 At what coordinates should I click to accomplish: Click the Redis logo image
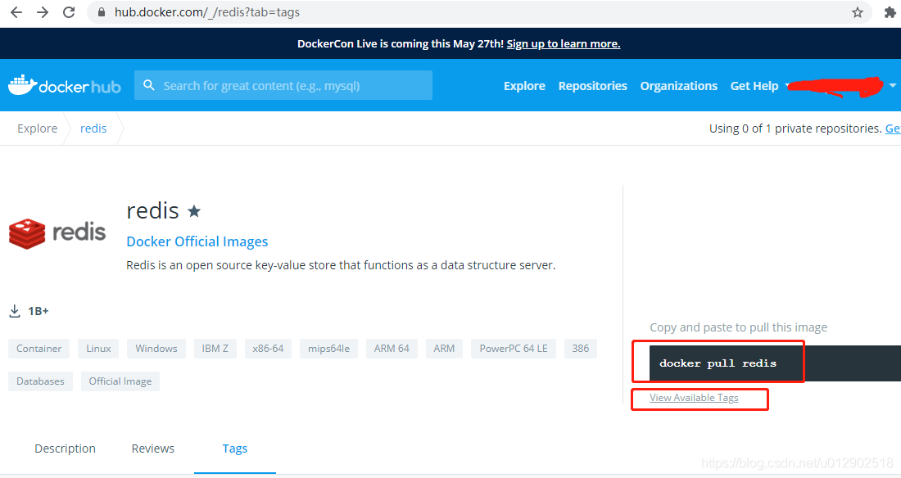coord(56,232)
